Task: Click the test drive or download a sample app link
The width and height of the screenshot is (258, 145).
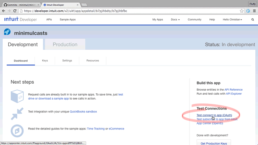Action: click(48, 98)
